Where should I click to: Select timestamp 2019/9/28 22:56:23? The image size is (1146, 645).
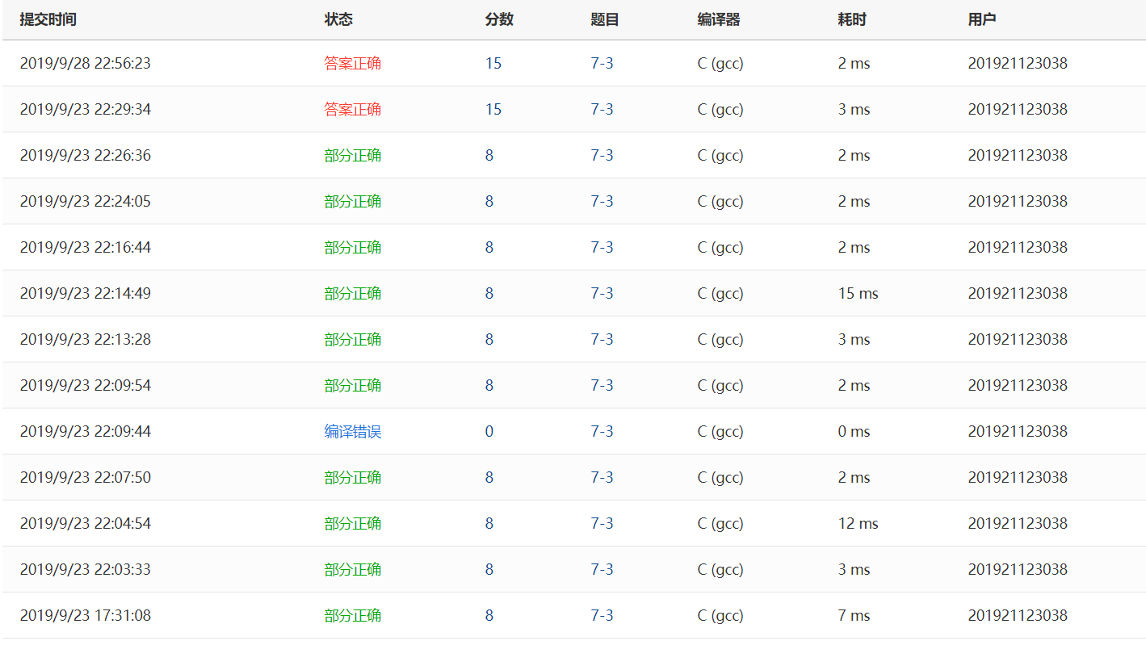[86, 63]
